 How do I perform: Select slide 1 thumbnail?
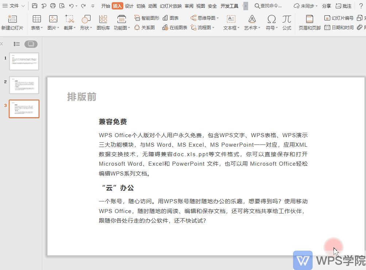click(x=24, y=61)
